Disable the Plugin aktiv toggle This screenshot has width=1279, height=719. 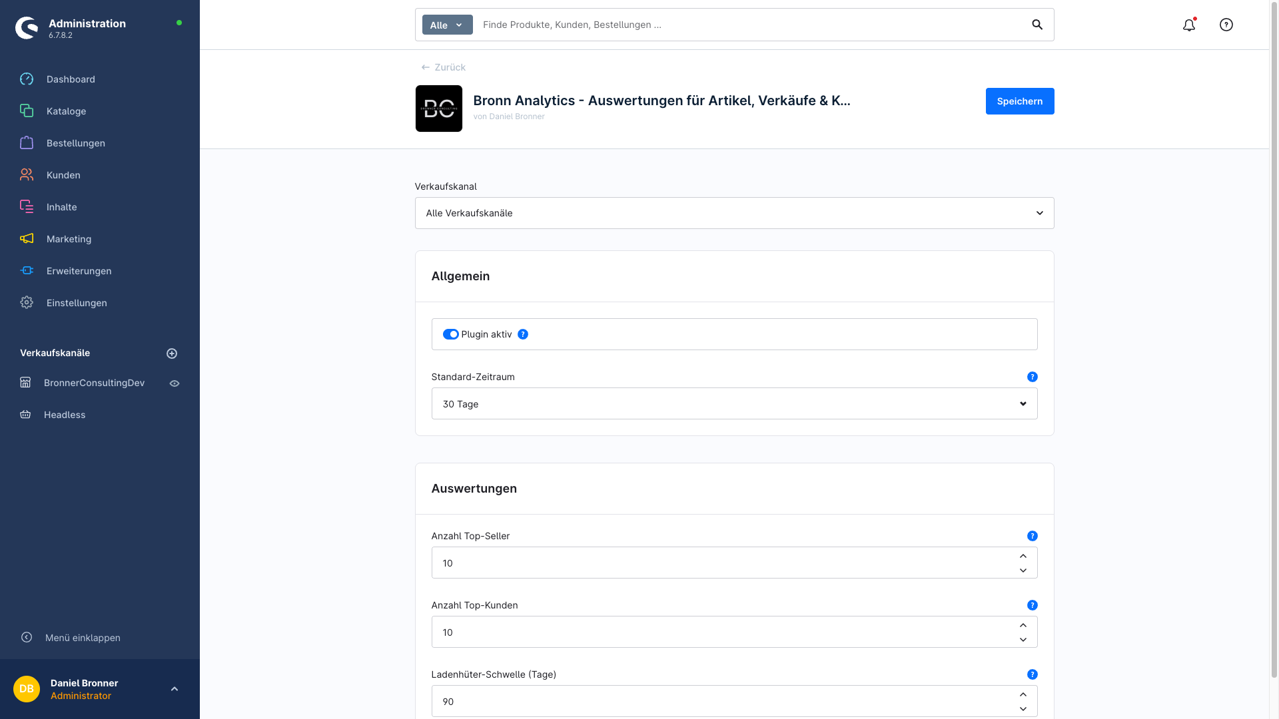click(451, 334)
